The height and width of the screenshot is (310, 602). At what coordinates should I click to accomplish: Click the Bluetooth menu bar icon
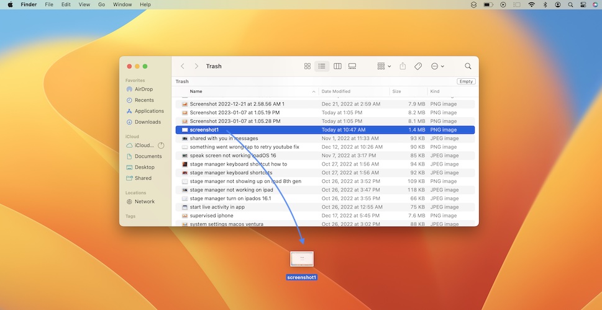[545, 4]
